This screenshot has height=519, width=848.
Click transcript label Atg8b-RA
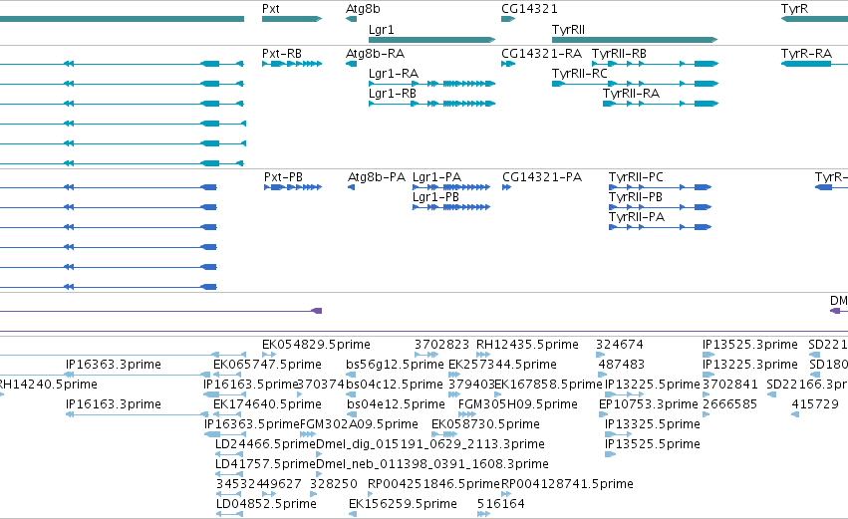(x=375, y=54)
